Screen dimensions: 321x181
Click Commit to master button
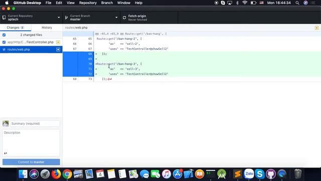pos(31,162)
